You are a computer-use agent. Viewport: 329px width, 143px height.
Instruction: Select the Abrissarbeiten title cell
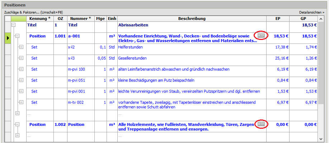(192, 27)
